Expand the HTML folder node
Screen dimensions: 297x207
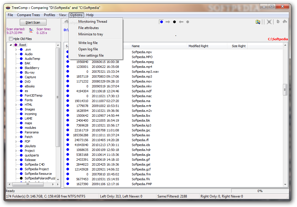[16, 105]
